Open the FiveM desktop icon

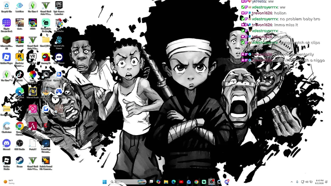(33, 127)
